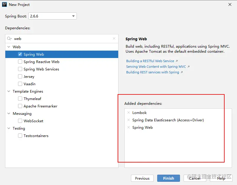
Task: Click the Finish button
Action: [168, 178]
